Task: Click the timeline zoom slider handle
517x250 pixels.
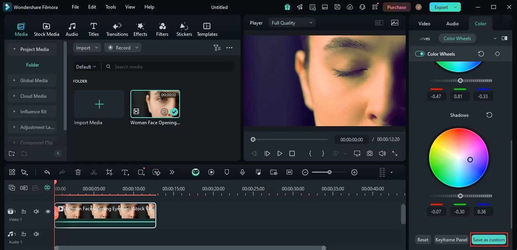Action: 329,172
